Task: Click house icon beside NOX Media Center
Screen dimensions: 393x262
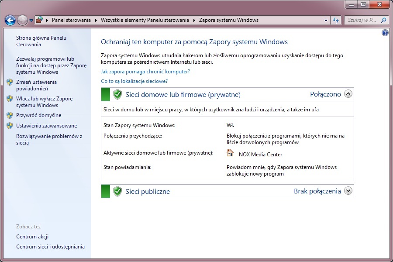Action: tap(230, 153)
